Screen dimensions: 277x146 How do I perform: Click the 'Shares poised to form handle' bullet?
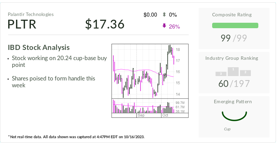coord(54,82)
